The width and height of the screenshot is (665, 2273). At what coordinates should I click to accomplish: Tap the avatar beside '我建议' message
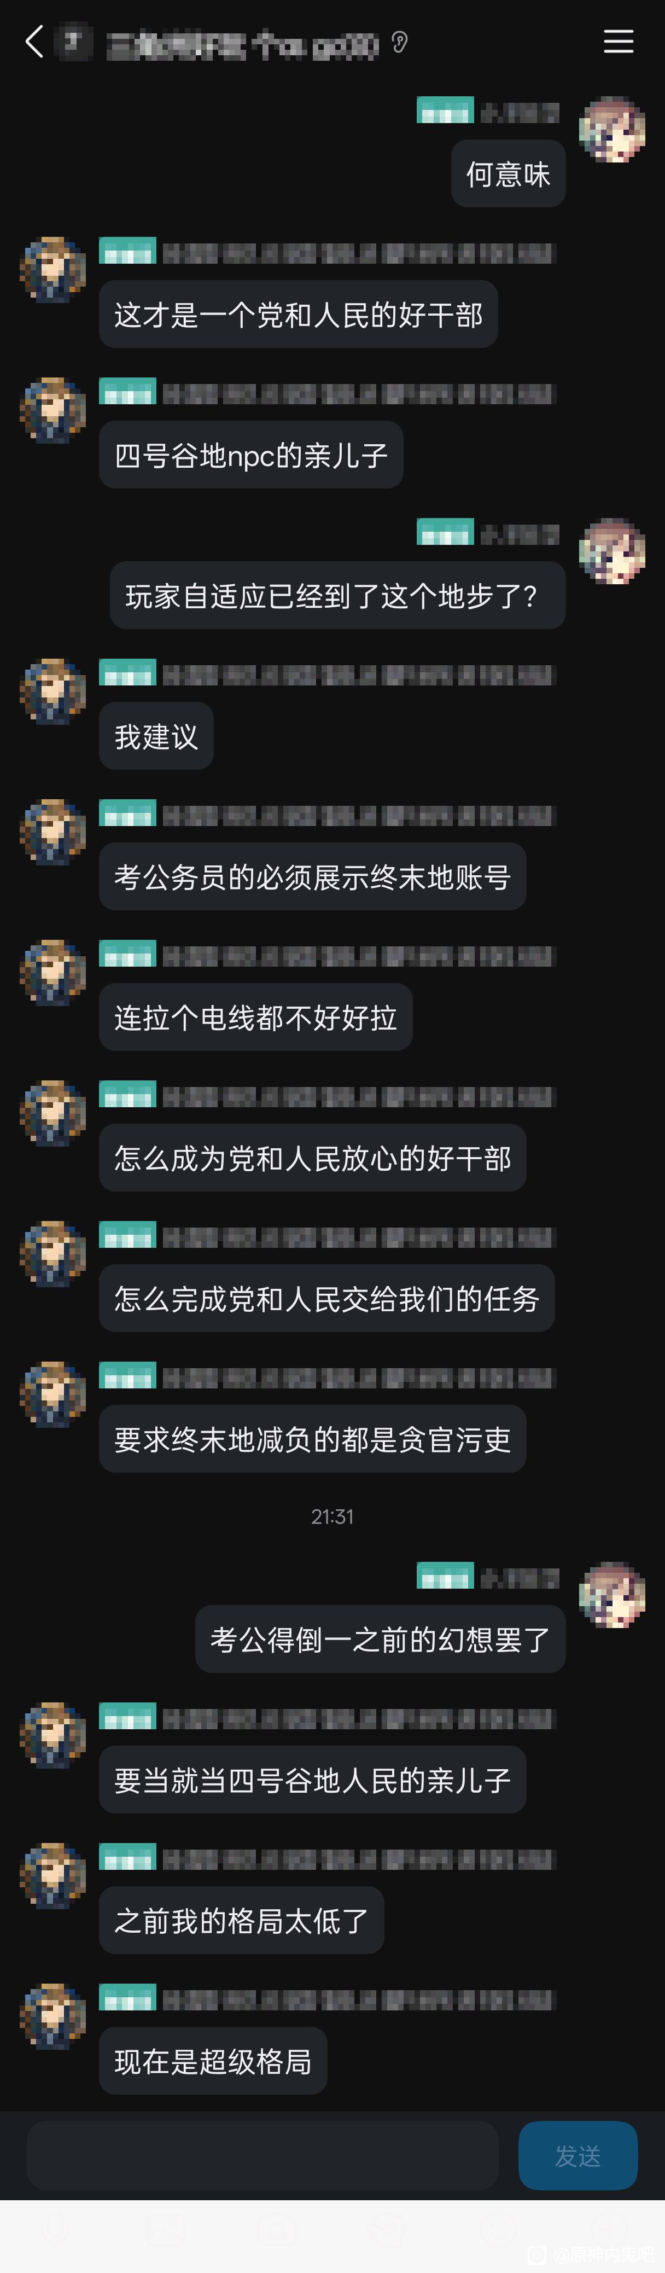(x=53, y=691)
